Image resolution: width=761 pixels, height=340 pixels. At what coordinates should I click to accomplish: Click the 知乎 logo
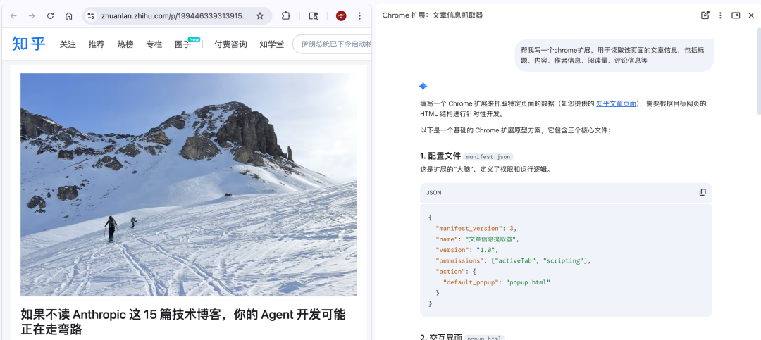(x=29, y=44)
